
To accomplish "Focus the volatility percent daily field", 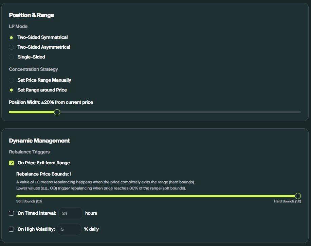I will [69, 229].
